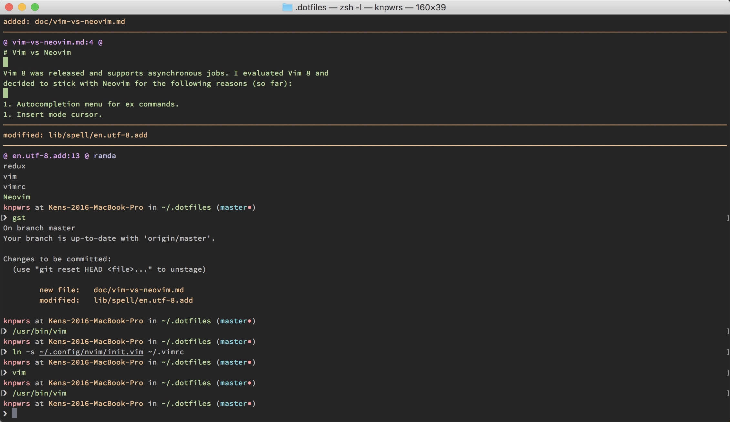Click the gst command text
730x422 pixels.
point(18,218)
